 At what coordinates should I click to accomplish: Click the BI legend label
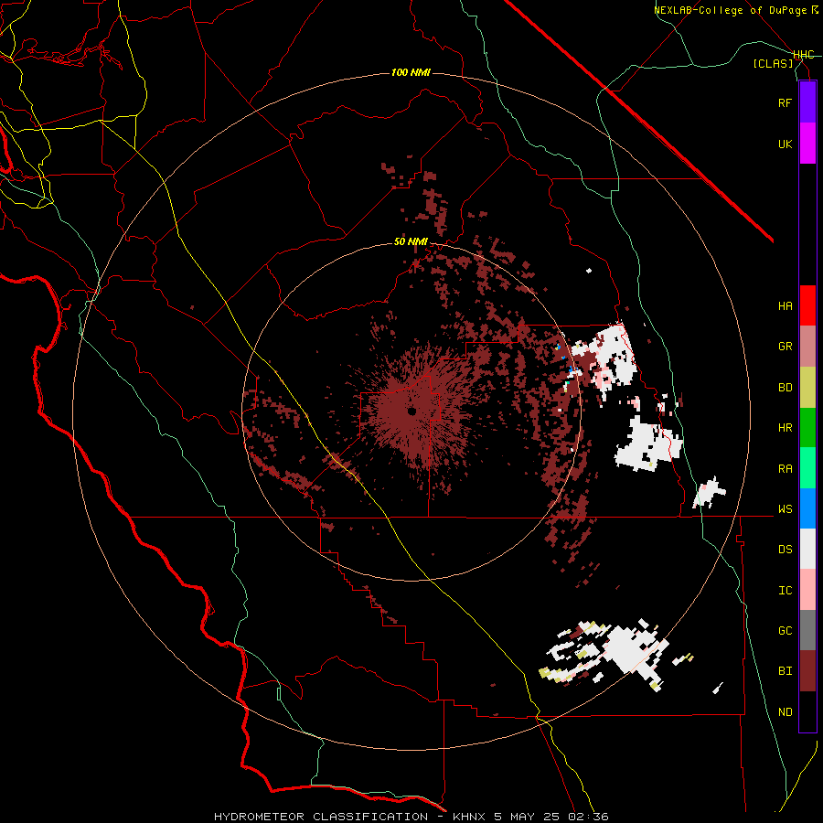click(785, 671)
